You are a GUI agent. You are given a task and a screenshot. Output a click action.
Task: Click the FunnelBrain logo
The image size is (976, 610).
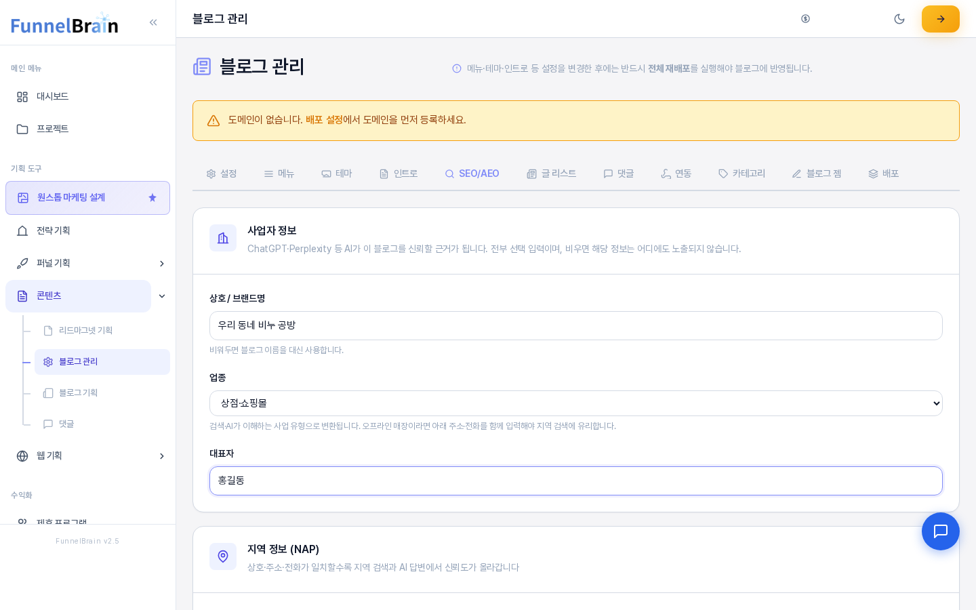pyautogui.click(x=64, y=24)
